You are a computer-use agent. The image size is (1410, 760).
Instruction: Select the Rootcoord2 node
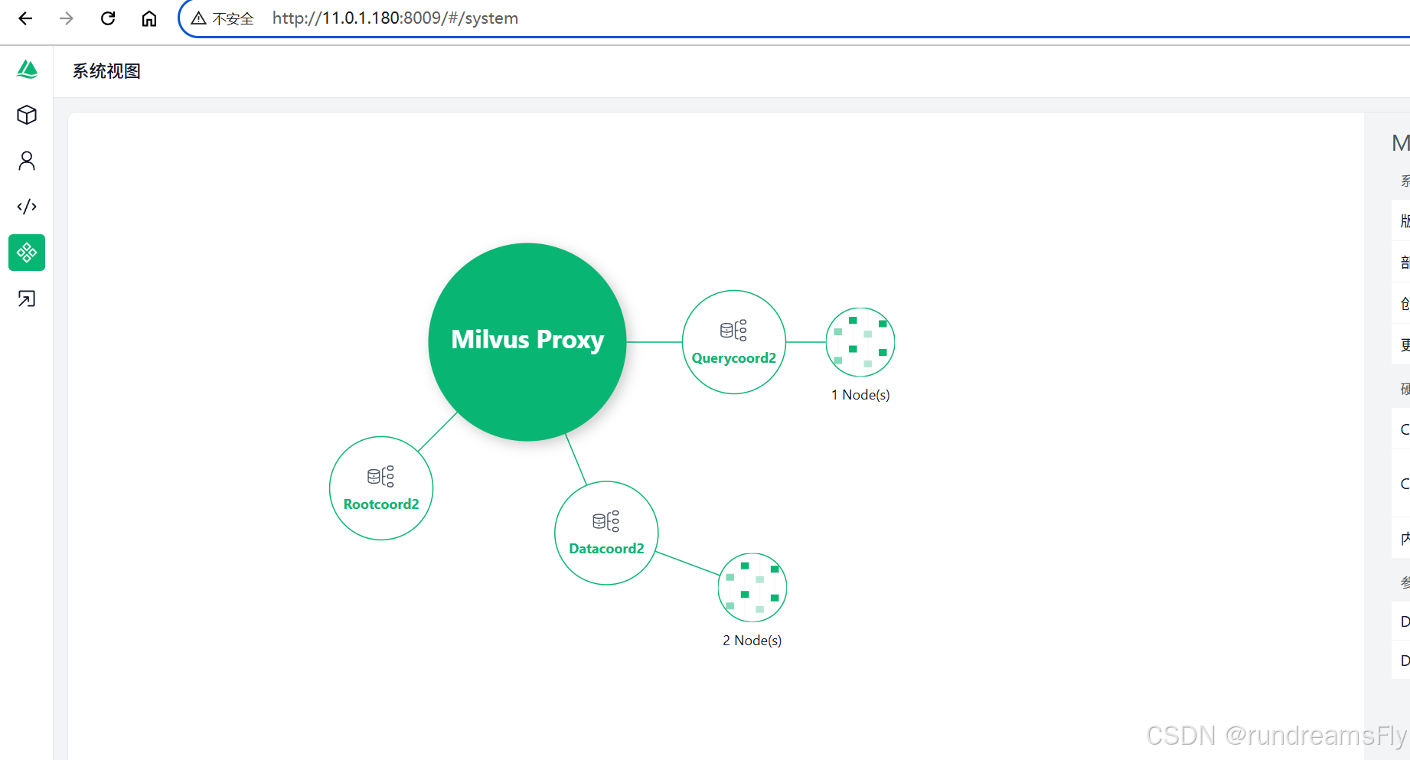tap(381, 488)
